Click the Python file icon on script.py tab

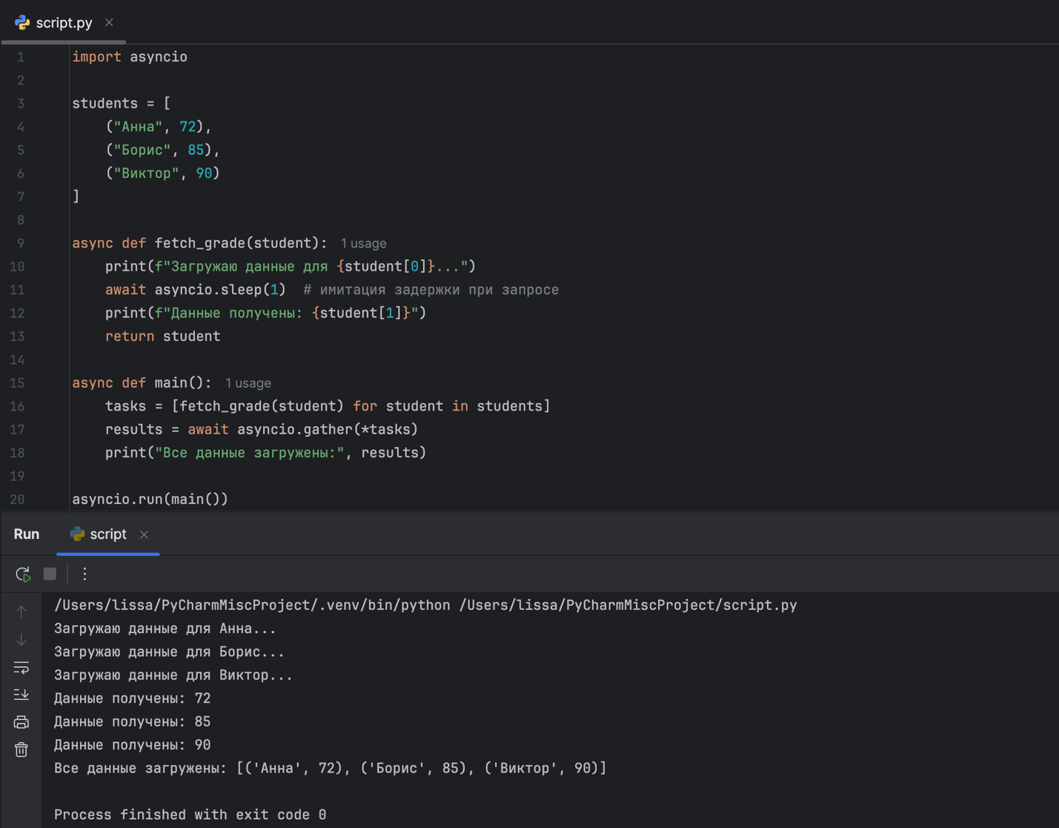pos(22,23)
